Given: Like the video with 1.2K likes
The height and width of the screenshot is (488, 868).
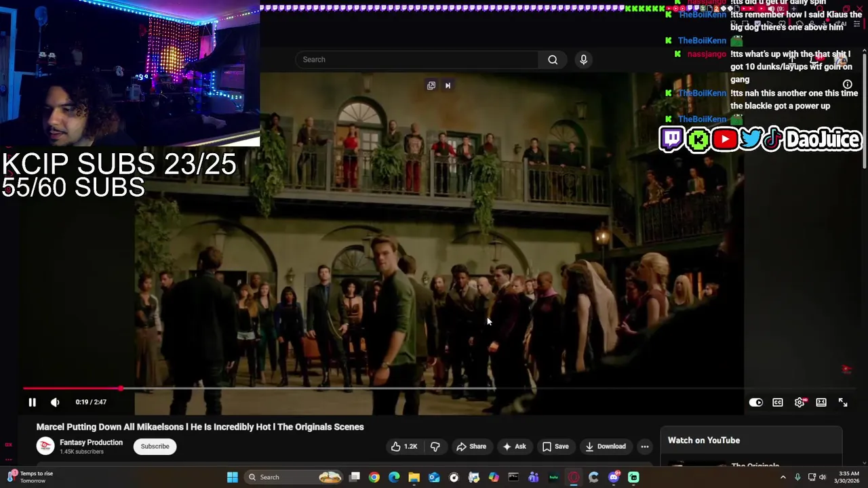Looking at the screenshot, I should pos(403,446).
